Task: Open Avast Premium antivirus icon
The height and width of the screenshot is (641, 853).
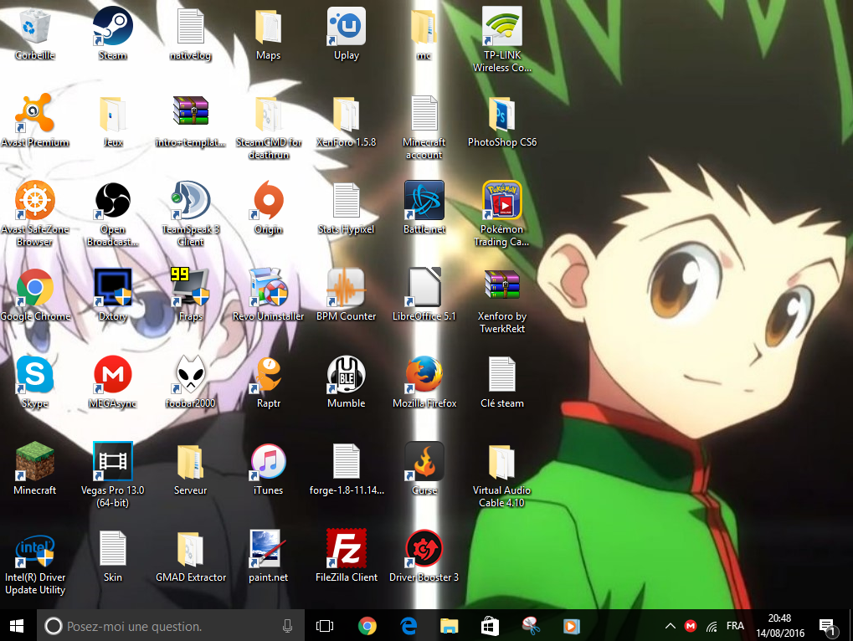Action: coord(35,113)
